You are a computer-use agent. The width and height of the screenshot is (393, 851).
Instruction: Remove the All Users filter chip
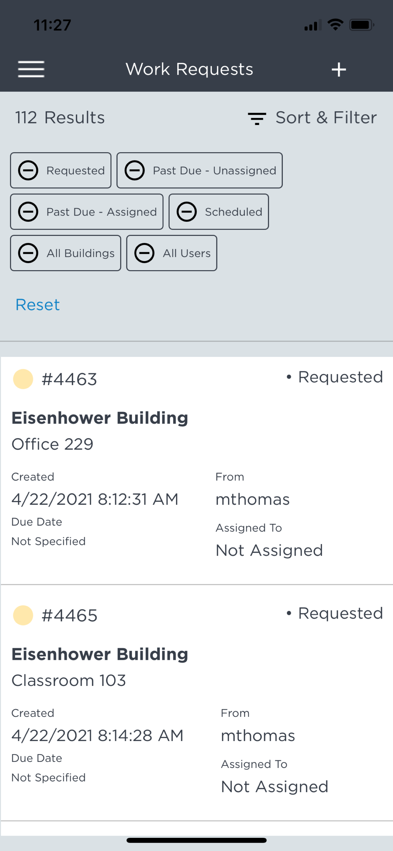point(144,253)
